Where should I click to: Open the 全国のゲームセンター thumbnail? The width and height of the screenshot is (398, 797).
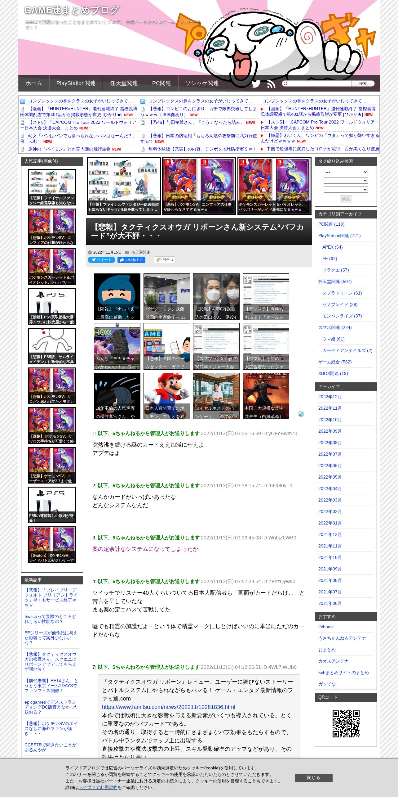166,346
